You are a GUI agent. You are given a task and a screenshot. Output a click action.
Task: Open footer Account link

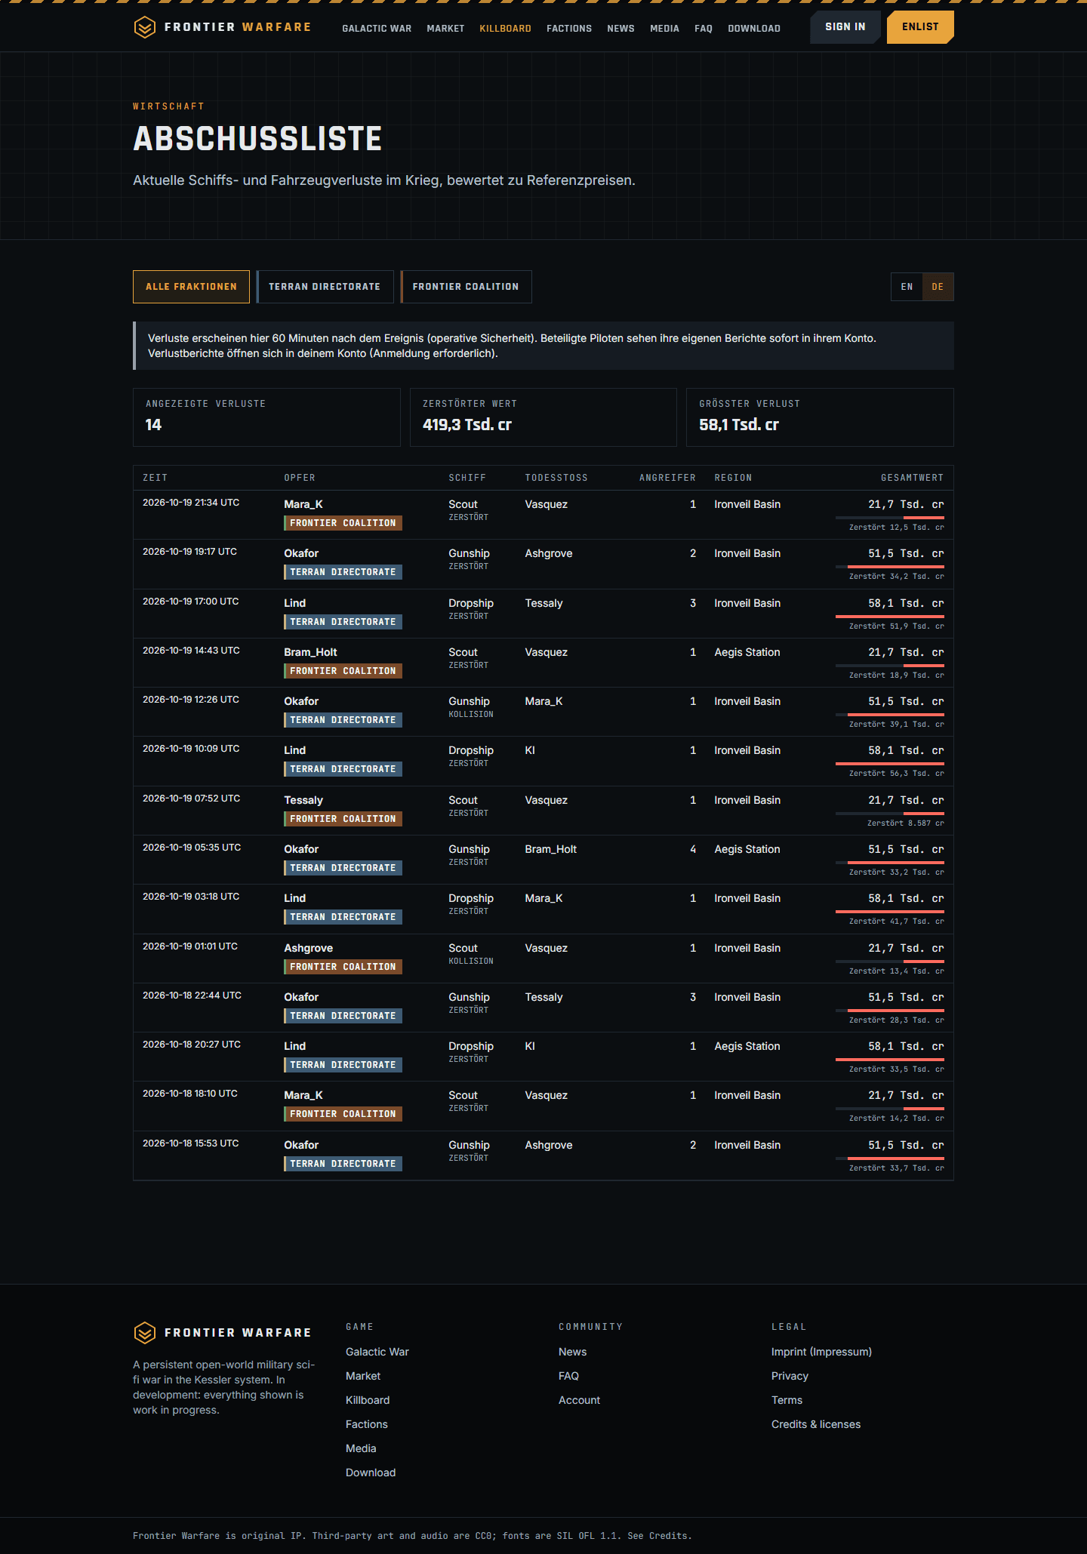click(579, 1400)
